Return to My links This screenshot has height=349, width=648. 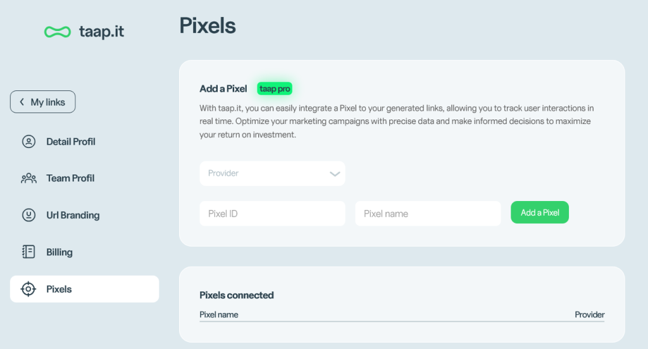tap(43, 102)
